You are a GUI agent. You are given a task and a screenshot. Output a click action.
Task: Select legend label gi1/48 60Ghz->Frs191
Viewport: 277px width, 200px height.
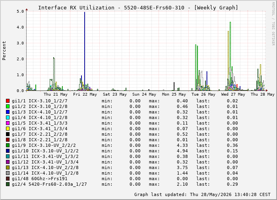pyautogui.click(x=40, y=179)
